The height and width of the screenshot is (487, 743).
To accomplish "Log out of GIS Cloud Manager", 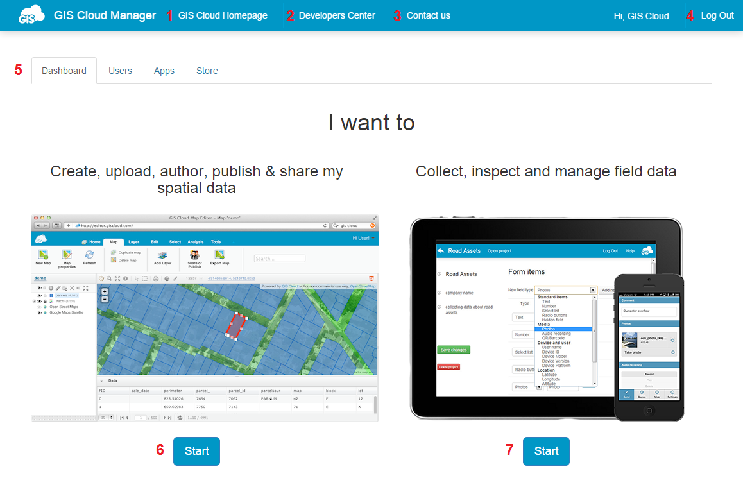I will tap(717, 15).
